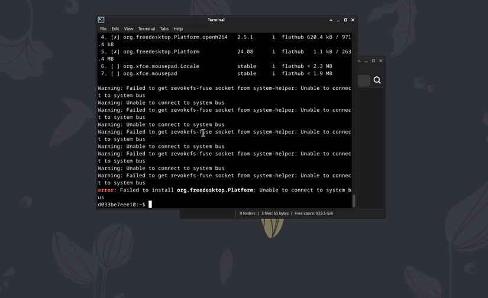Open the Help menu in Terminal
Image resolution: width=488 pixels, height=298 pixels.
(x=178, y=28)
